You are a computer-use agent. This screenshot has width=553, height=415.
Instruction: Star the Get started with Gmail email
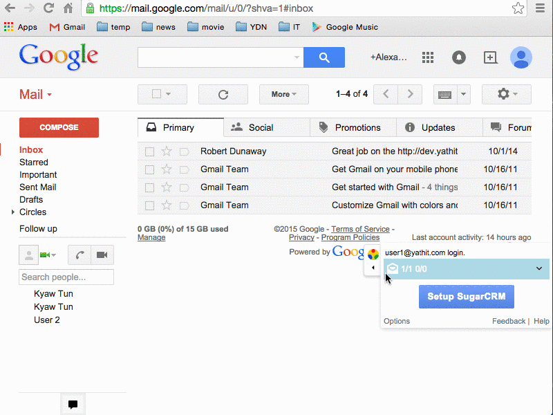(167, 187)
